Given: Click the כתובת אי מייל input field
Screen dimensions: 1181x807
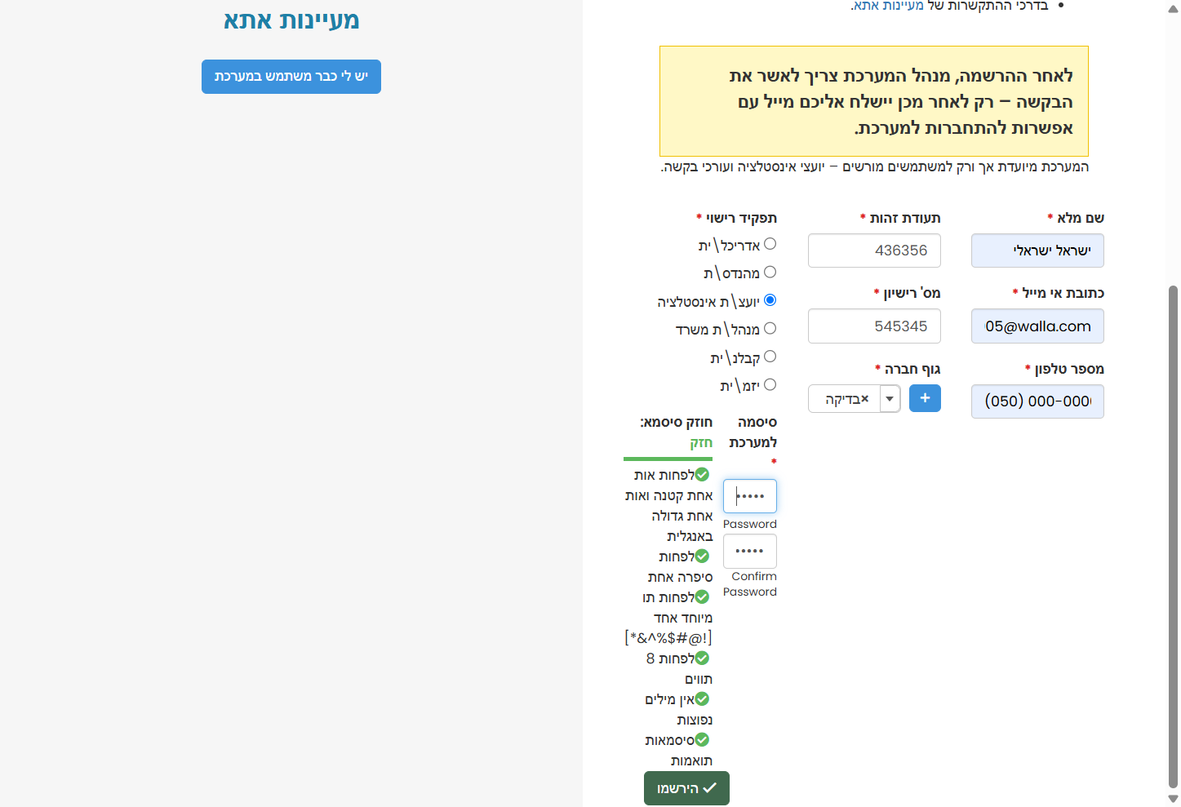Looking at the screenshot, I should click(x=1037, y=326).
